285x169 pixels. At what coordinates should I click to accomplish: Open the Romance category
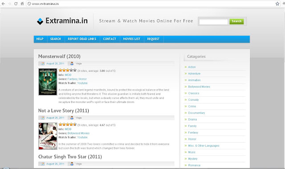click(x=194, y=165)
